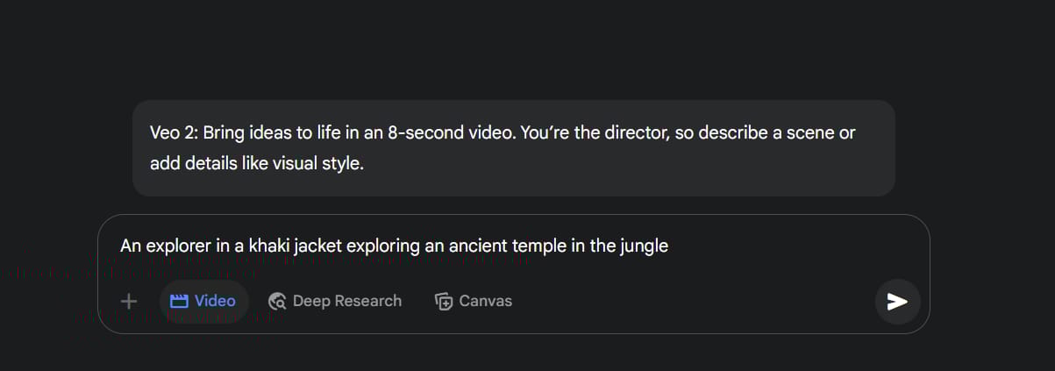Click the Veo 2 tooltip bubble
1055x371 pixels.
[514, 147]
